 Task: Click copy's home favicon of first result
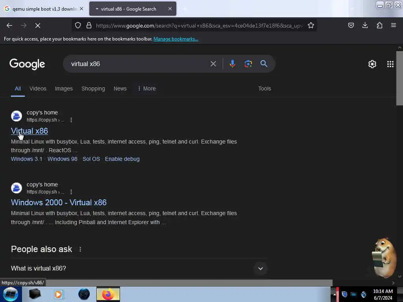tap(17, 116)
